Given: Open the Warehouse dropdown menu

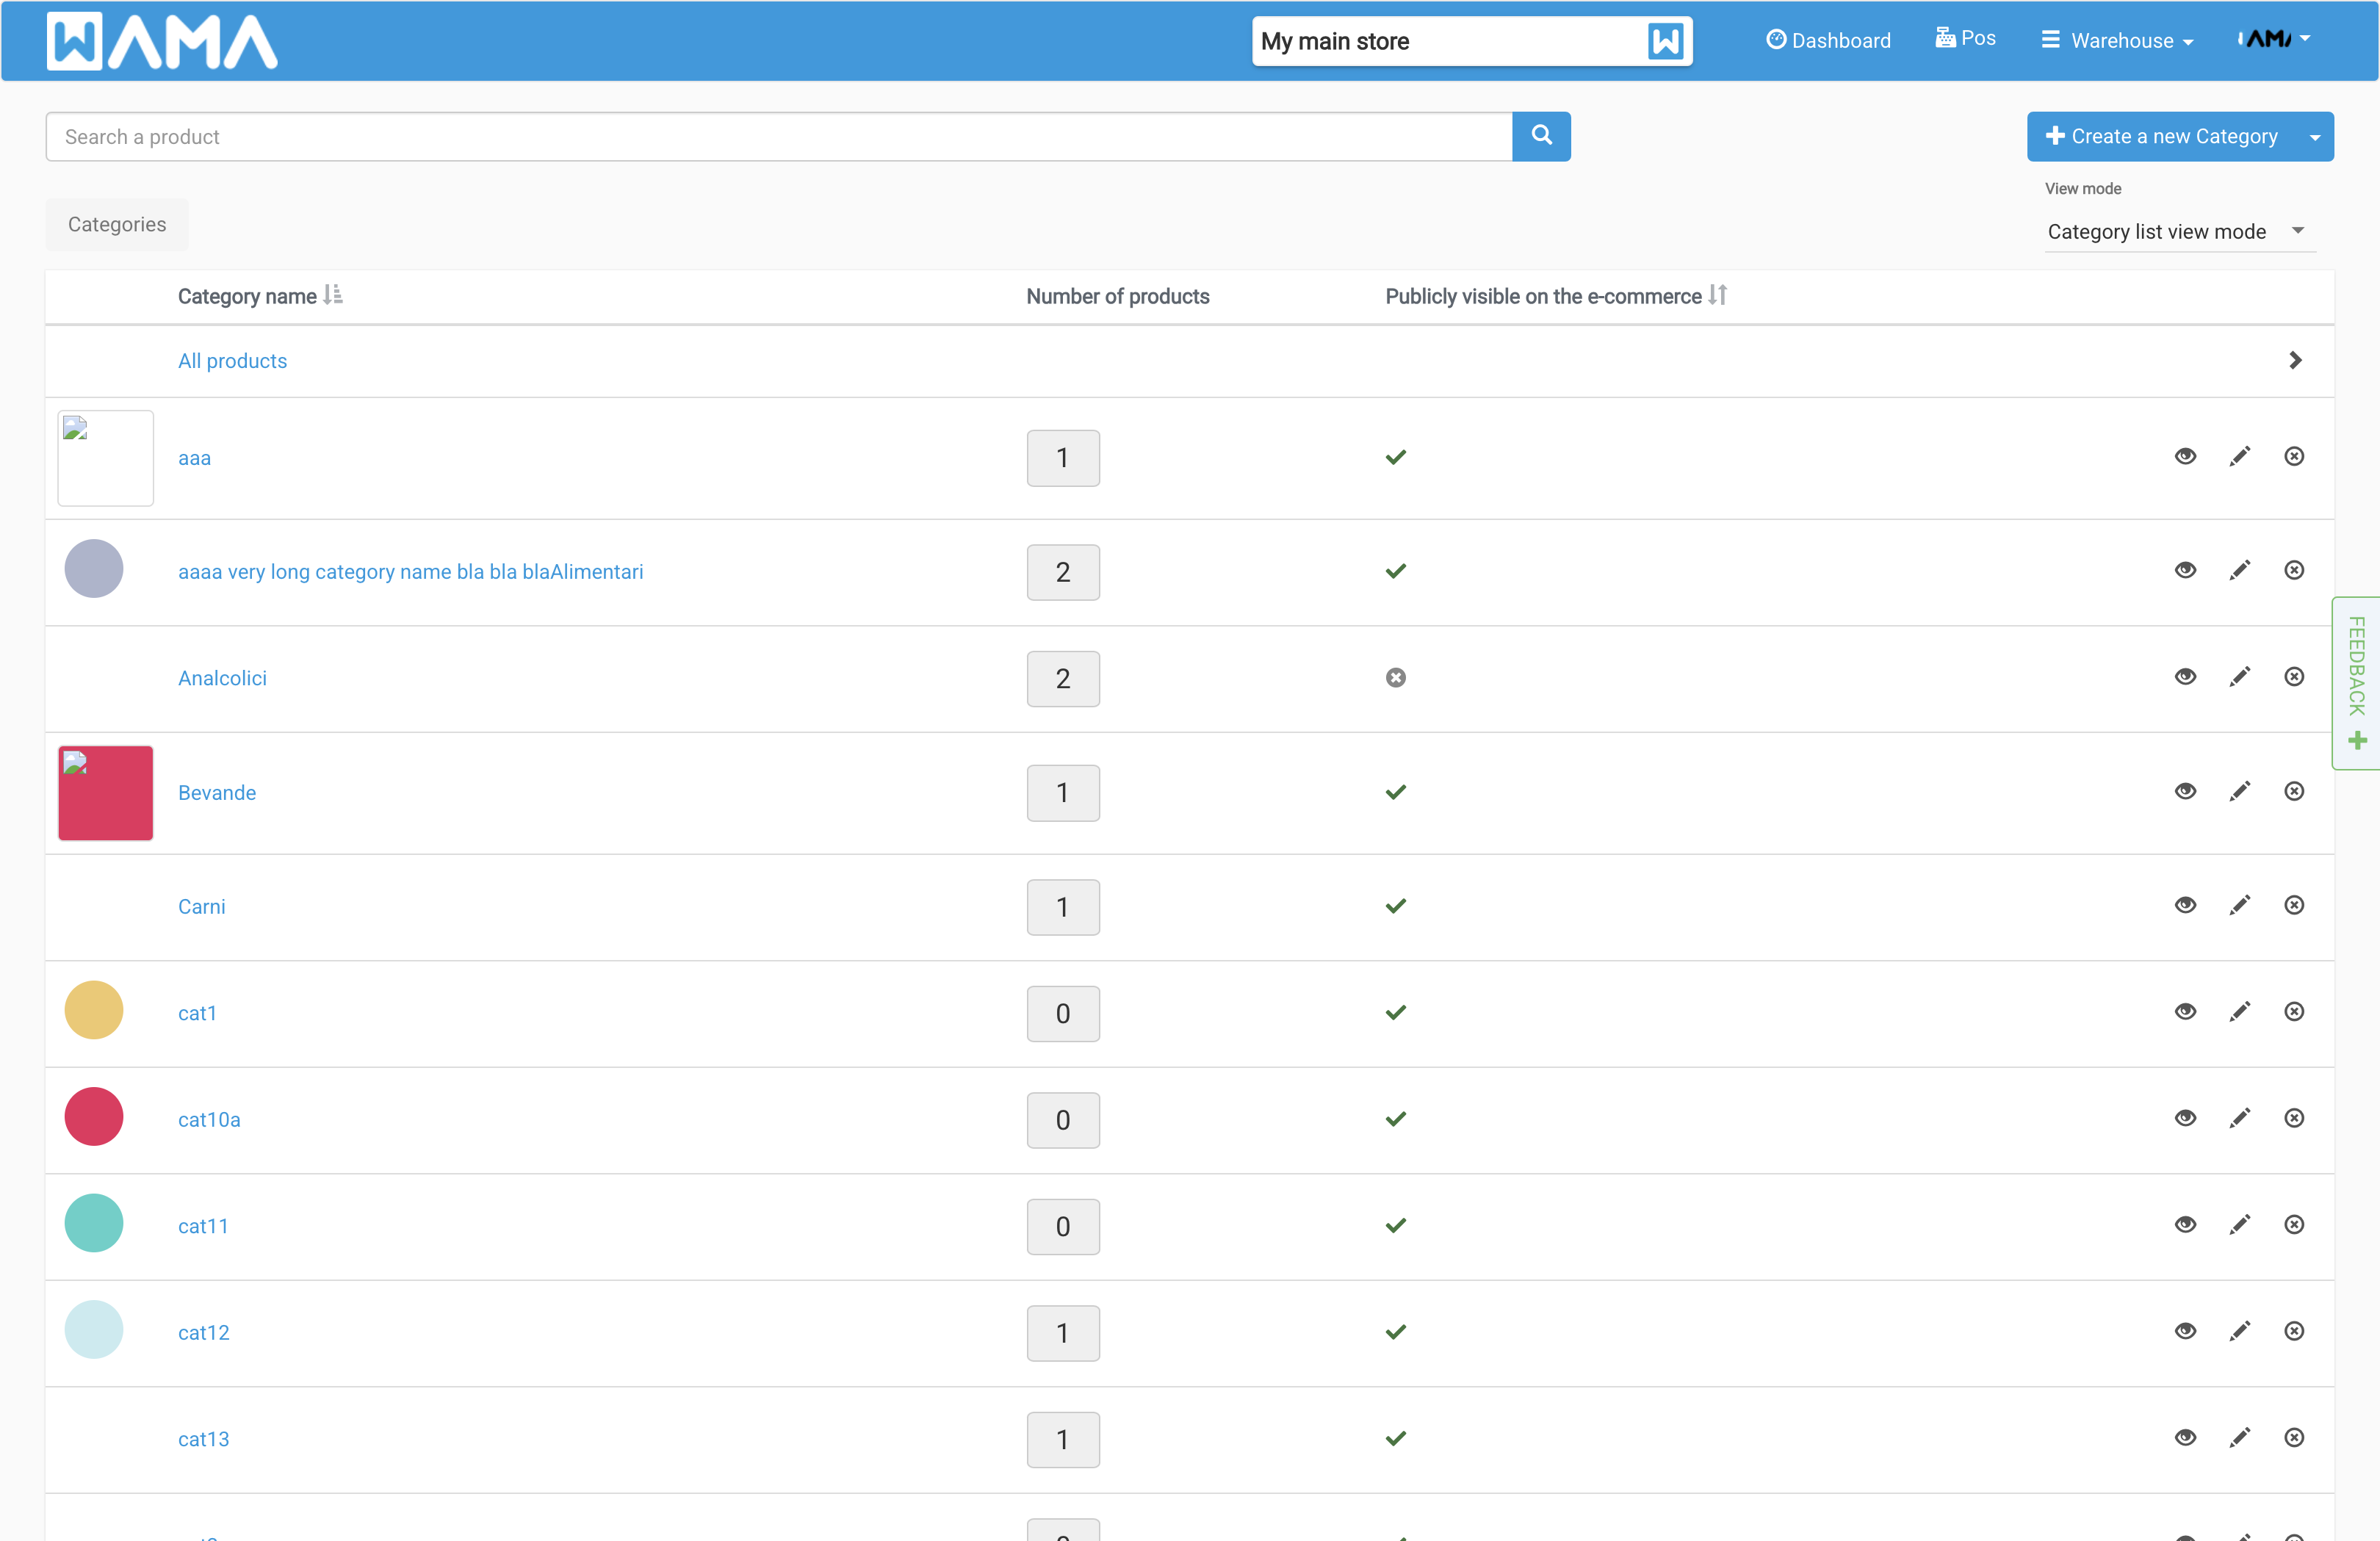Looking at the screenshot, I should click(x=2117, y=40).
